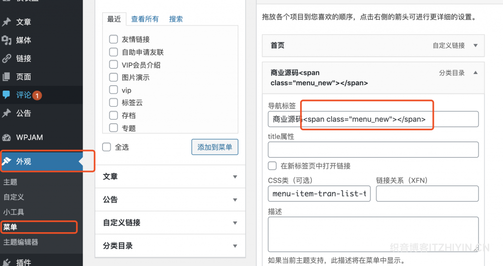This screenshot has height=266, width=503.
Task: Click the paintbrush icon beside 外观
Action: point(7,161)
